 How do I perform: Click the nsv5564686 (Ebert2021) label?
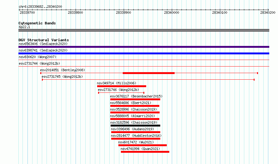131,103
